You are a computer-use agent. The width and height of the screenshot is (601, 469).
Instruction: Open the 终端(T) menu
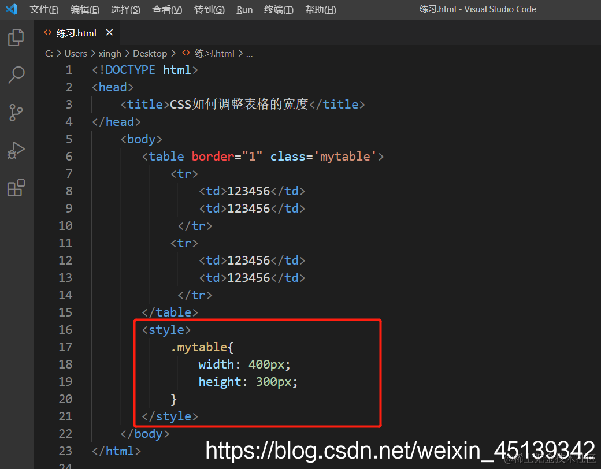coord(279,9)
